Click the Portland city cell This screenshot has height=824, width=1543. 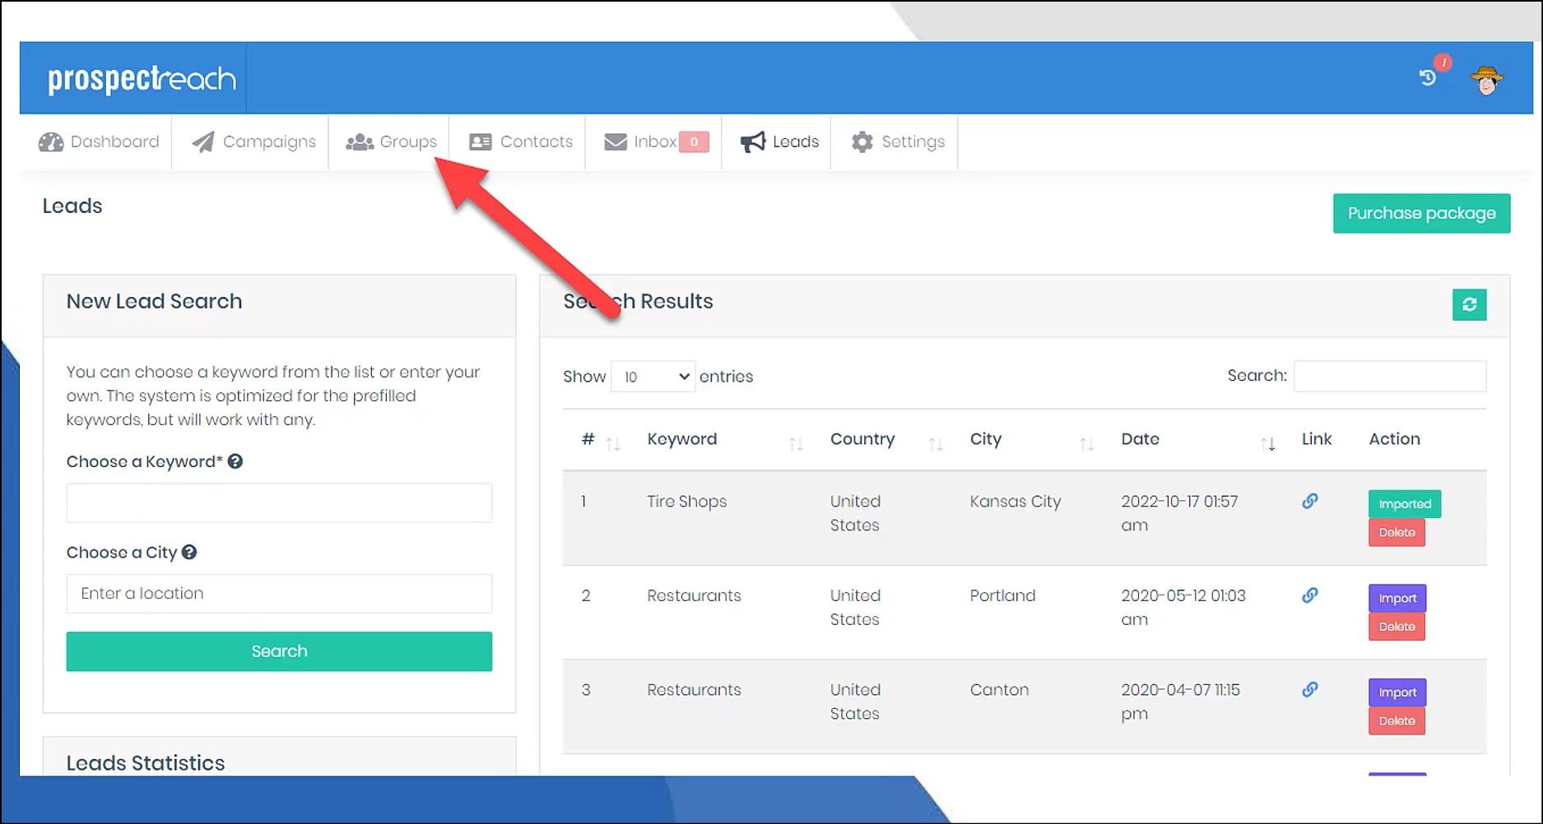point(1002,595)
